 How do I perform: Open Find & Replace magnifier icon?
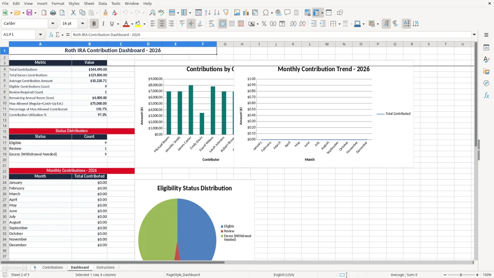[152, 13]
